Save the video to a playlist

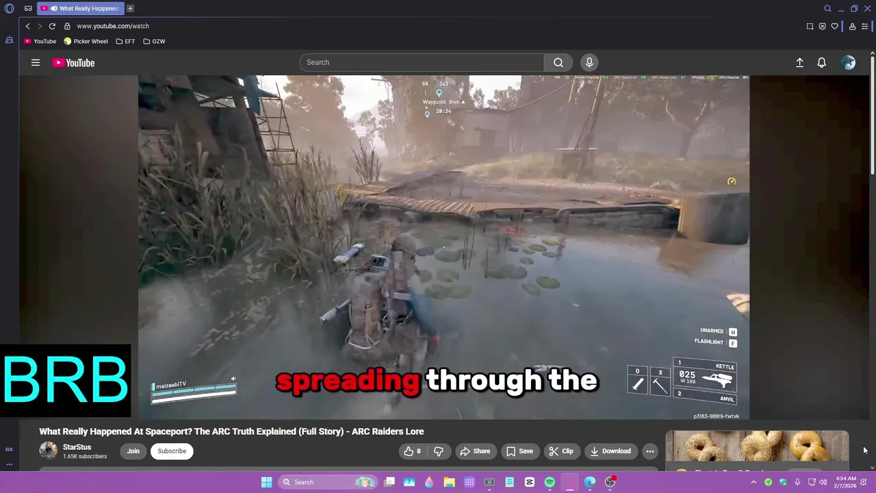pos(519,451)
